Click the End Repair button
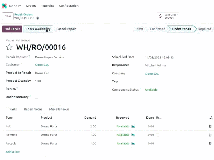 pos(12,29)
